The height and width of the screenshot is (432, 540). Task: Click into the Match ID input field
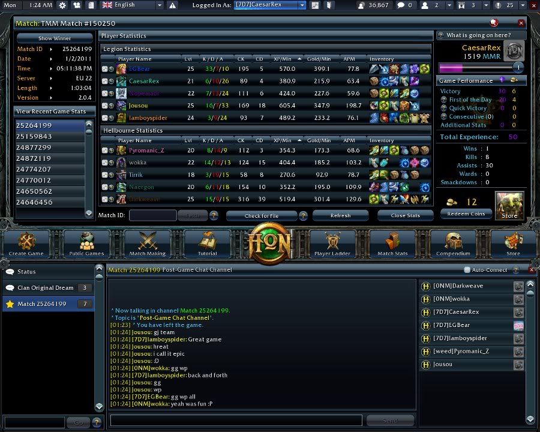coord(152,215)
